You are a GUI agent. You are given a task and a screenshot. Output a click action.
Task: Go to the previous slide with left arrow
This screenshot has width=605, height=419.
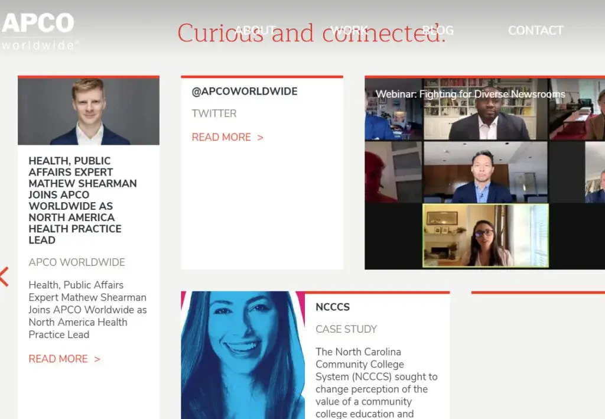pyautogui.click(x=4, y=277)
